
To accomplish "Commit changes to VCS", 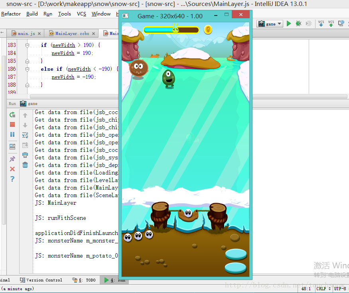I will (331, 23).
